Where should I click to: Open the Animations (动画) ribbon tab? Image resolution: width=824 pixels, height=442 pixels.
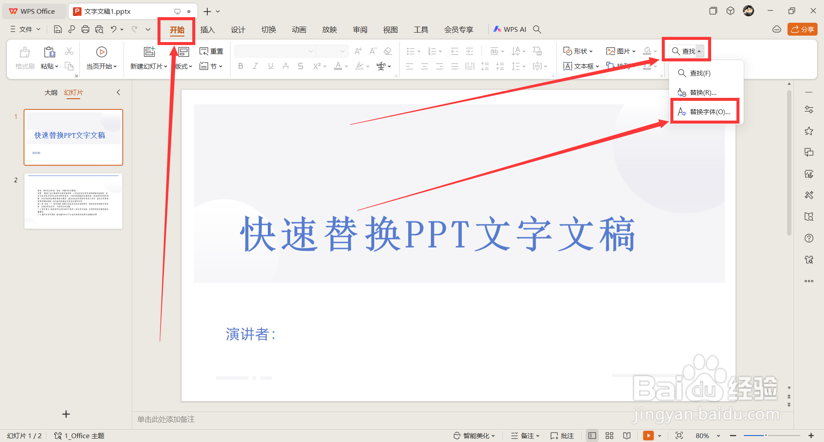(299, 30)
